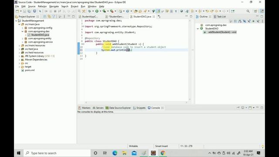
Task: Open the Servers view tab
Action: coord(98,108)
